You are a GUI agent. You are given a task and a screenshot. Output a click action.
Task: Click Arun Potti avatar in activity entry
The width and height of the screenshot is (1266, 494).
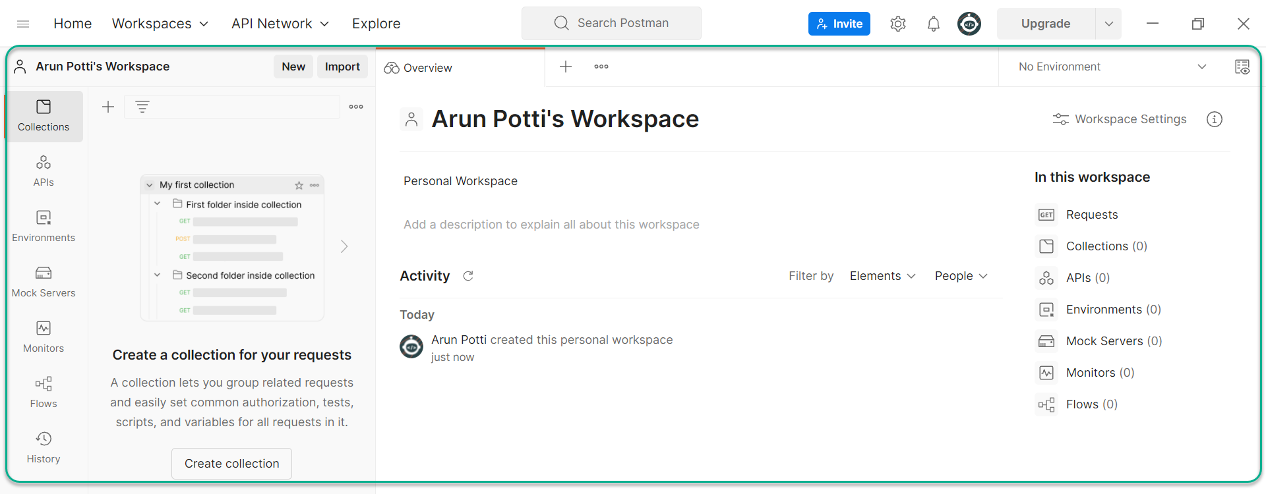(x=411, y=346)
